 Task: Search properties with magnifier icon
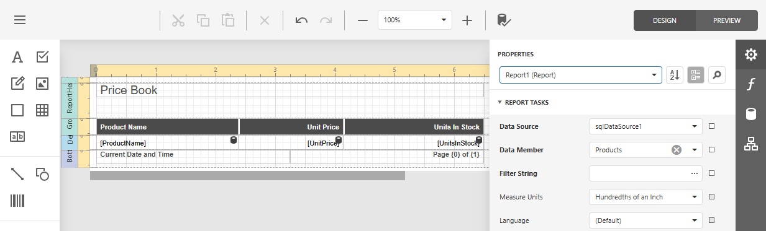coord(717,75)
